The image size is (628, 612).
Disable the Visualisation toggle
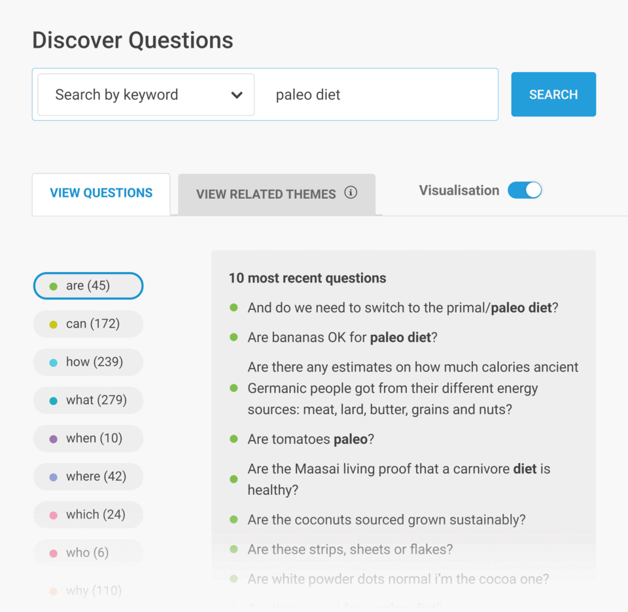pos(524,190)
